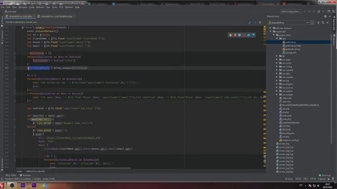The height and width of the screenshot is (189, 337).
Task: Click the Add Configuration button
Action: click(291, 12)
